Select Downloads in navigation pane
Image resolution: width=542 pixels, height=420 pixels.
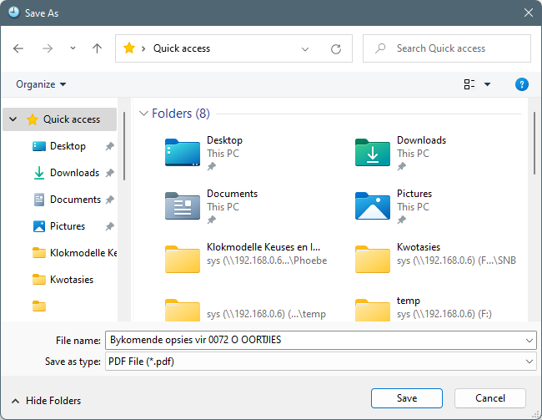point(75,173)
